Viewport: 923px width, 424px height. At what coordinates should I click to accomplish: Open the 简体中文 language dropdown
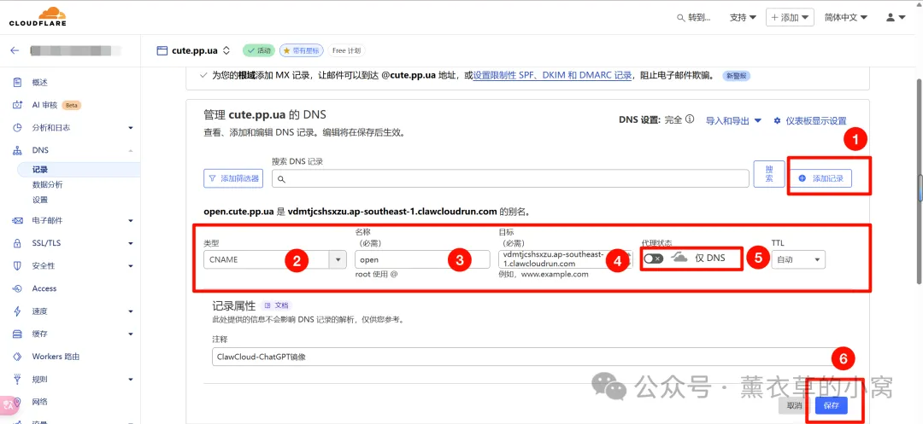click(846, 18)
